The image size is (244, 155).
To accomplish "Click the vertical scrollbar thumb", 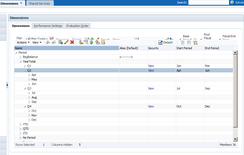I will tap(235, 91).
